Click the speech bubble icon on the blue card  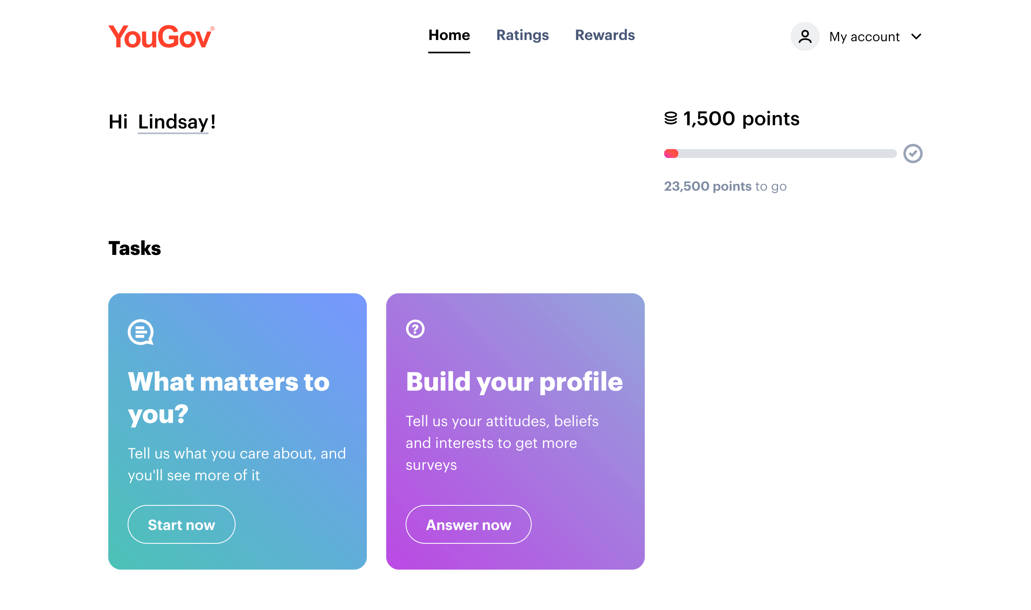click(x=141, y=333)
